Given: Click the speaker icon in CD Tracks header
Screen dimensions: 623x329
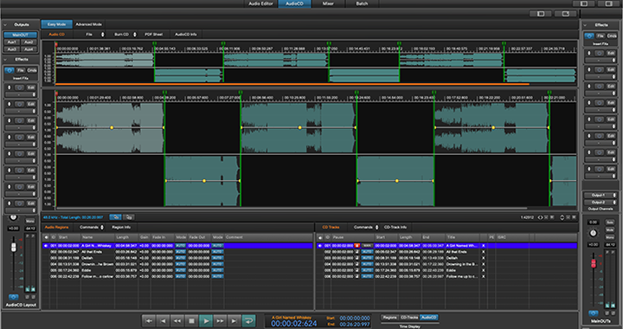Looking at the screenshot, I should coord(320,237).
